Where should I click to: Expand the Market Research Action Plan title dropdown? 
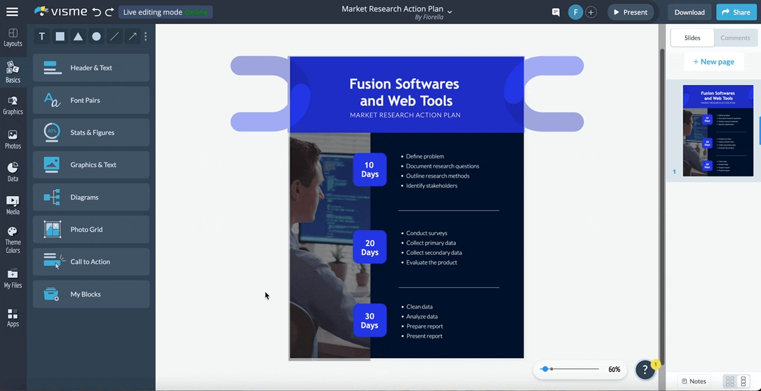450,12
